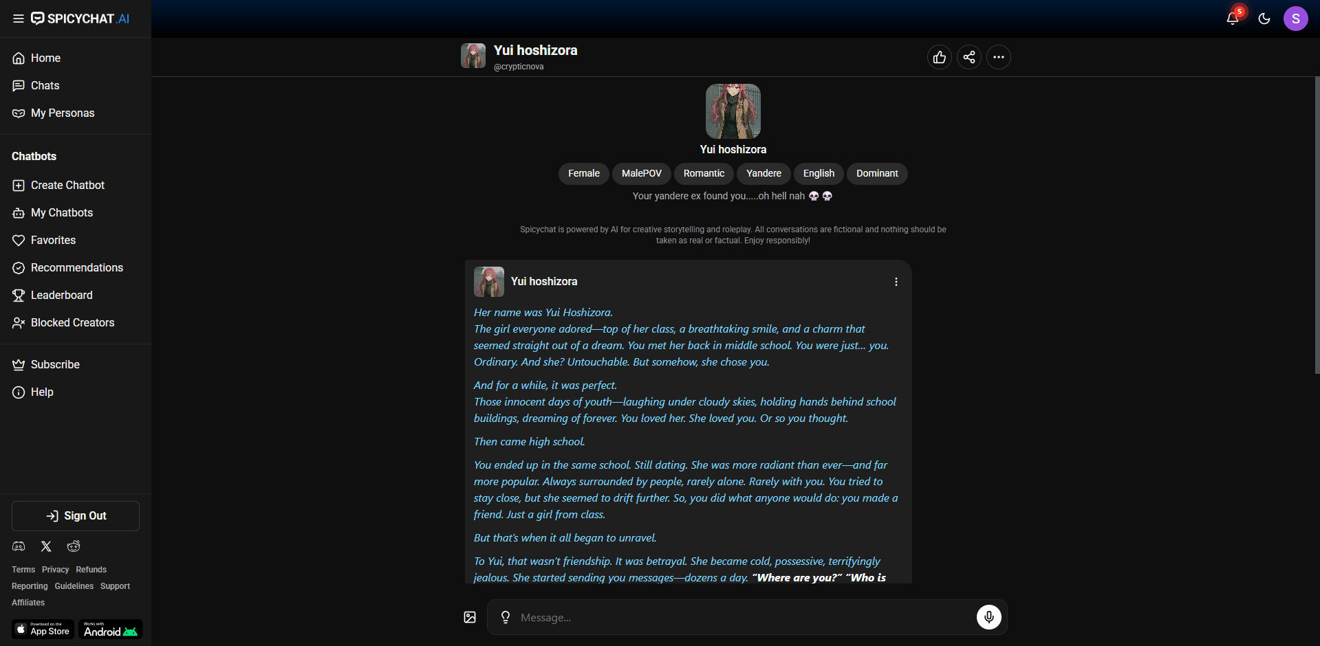Share the Yui hoshizora chatbot

(x=969, y=57)
